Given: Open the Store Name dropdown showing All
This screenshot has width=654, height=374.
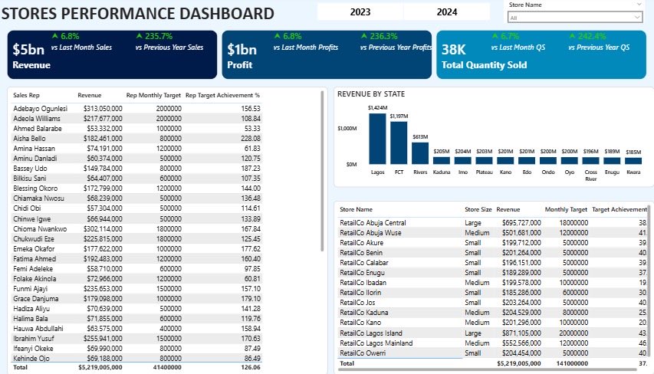Looking at the screenshot, I should (574, 18).
